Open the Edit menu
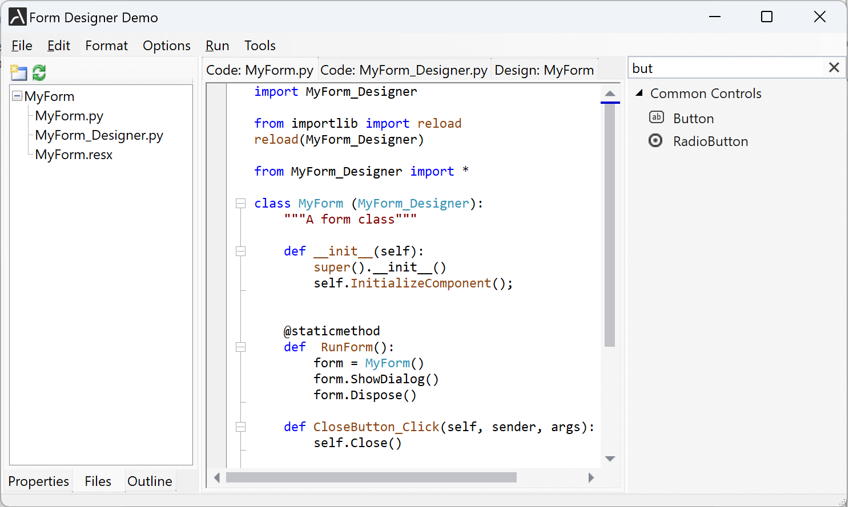 pyautogui.click(x=58, y=46)
